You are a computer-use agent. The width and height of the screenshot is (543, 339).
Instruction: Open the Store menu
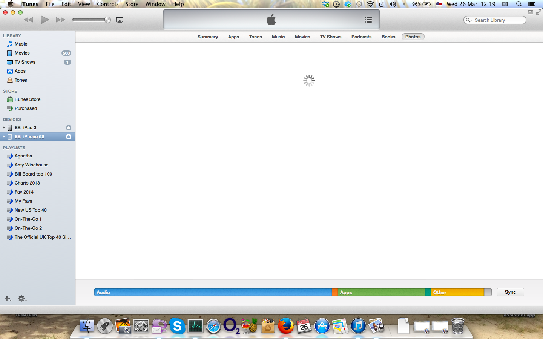pyautogui.click(x=132, y=4)
